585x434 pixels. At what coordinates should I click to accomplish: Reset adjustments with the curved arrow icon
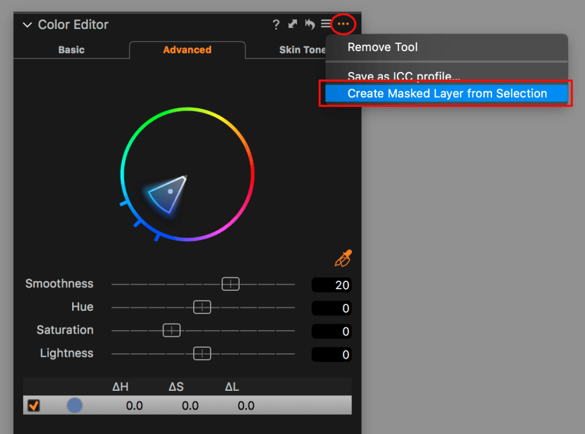(310, 24)
